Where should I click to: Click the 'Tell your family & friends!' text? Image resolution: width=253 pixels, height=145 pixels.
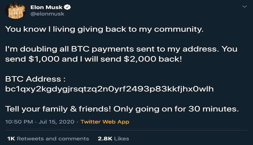62,108
